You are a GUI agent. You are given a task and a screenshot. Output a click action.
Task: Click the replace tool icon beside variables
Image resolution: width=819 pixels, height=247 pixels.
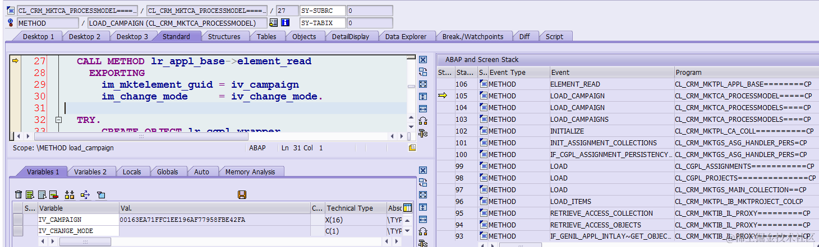(423, 183)
